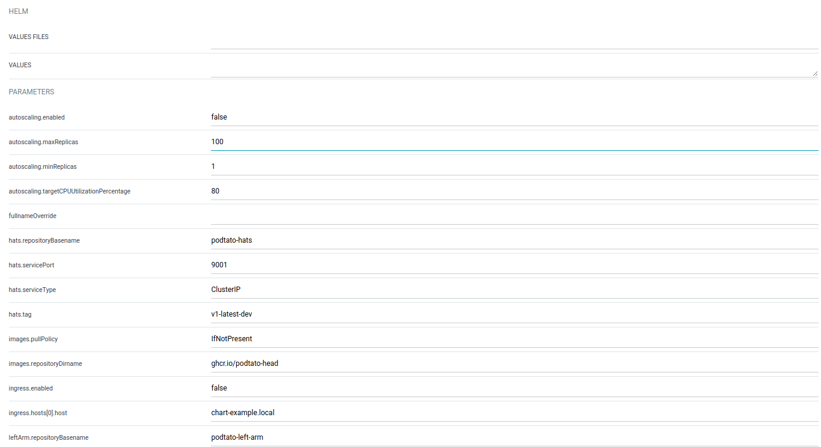Screen dimensions: 821x447
Task: Edit the ingress.hosts[0].host chart-example.local field
Action: coord(514,413)
